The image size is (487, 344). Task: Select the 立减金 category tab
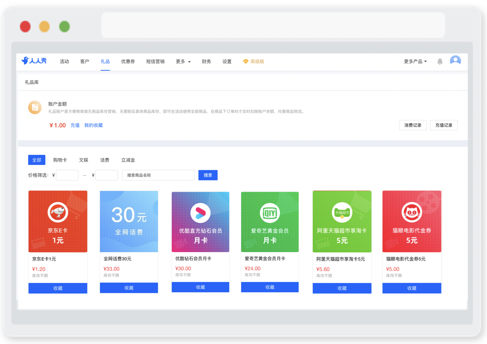click(x=128, y=160)
